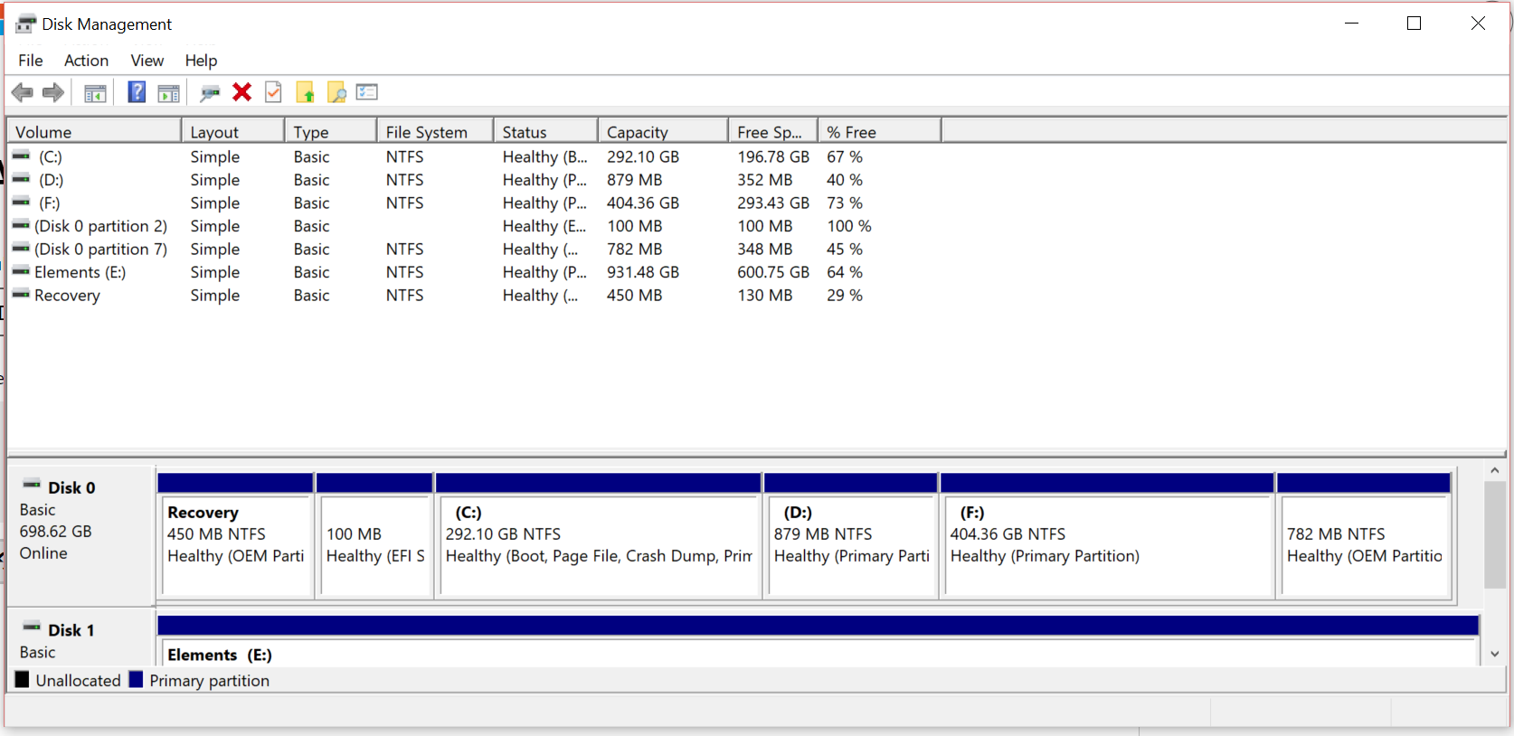The width and height of the screenshot is (1514, 736).
Task: Open the View menu
Action: 147,61
